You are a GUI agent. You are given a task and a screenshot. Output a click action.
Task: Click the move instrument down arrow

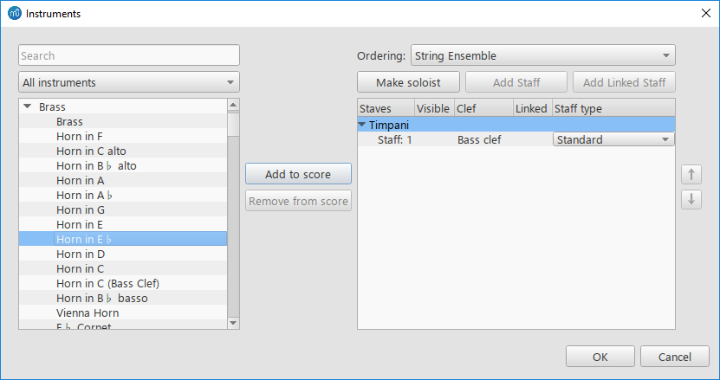tap(691, 199)
